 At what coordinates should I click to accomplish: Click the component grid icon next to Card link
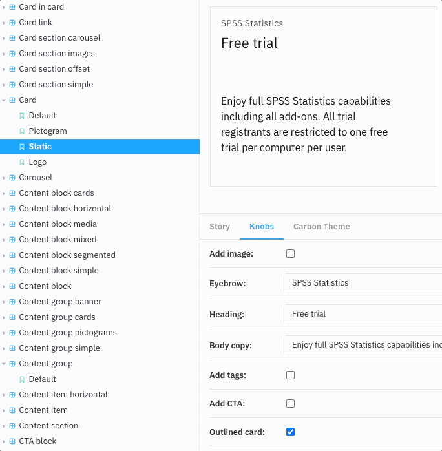12,23
